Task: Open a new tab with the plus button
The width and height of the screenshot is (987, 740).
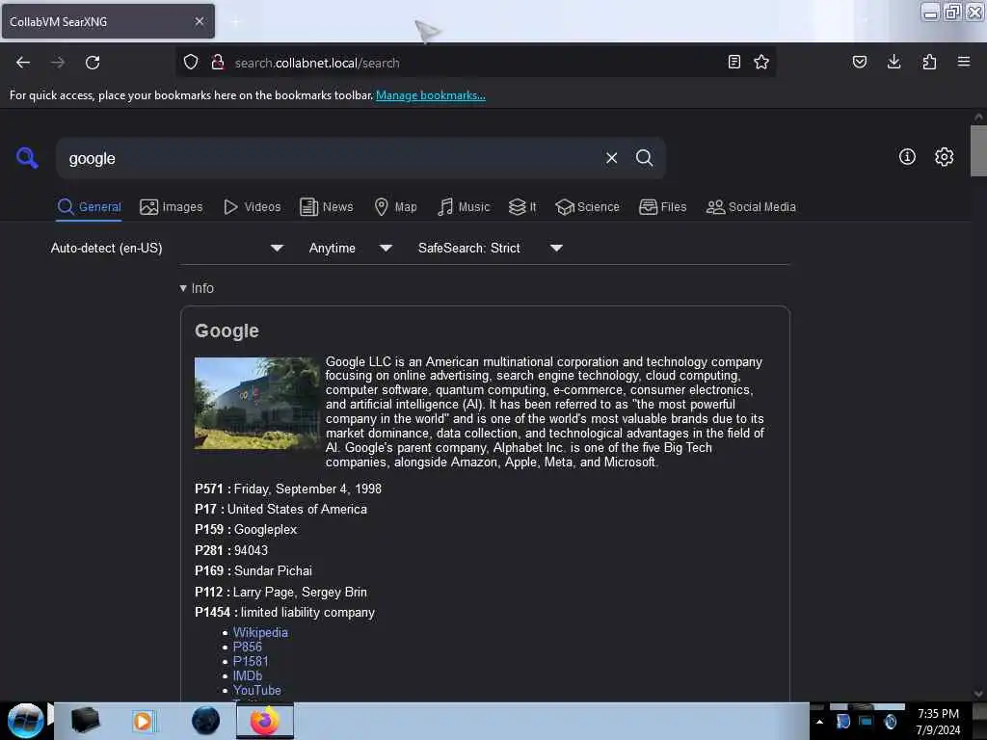Action: tap(235, 21)
